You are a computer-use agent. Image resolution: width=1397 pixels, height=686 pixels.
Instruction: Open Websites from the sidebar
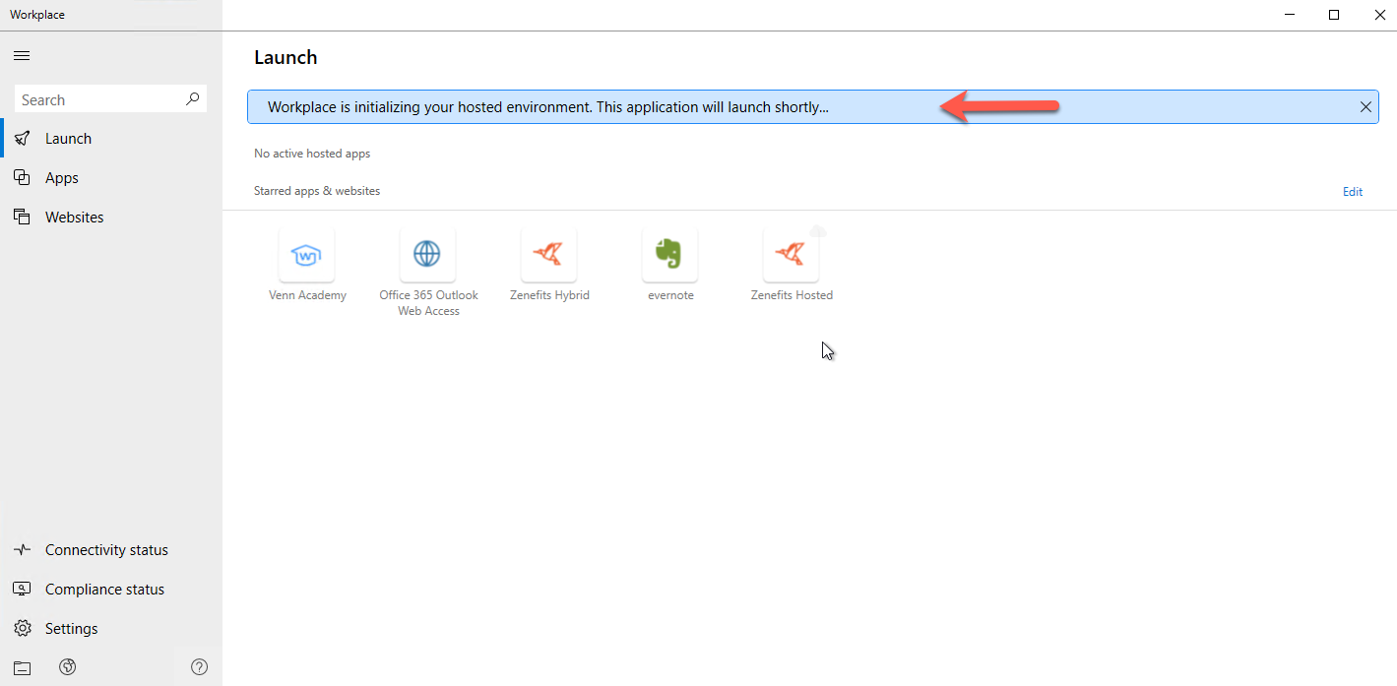pos(74,218)
